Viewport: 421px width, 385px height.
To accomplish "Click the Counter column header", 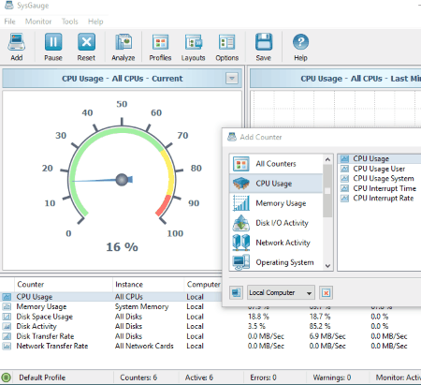I will 64,285.
